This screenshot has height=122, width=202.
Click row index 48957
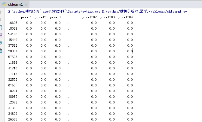[13, 97]
